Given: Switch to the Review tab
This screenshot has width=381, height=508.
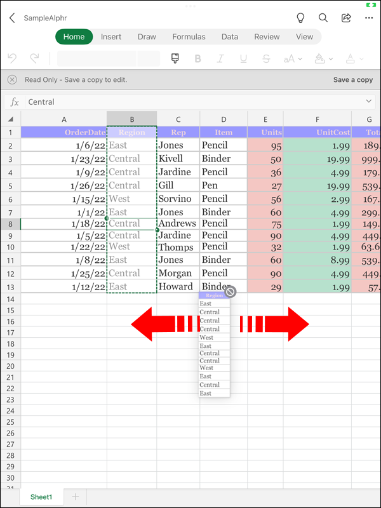Looking at the screenshot, I should (267, 37).
